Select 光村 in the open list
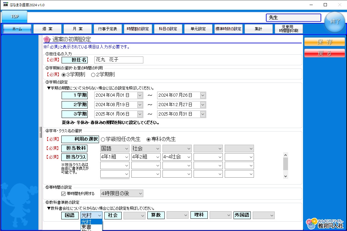347x231 pixels. (x=91, y=222)
